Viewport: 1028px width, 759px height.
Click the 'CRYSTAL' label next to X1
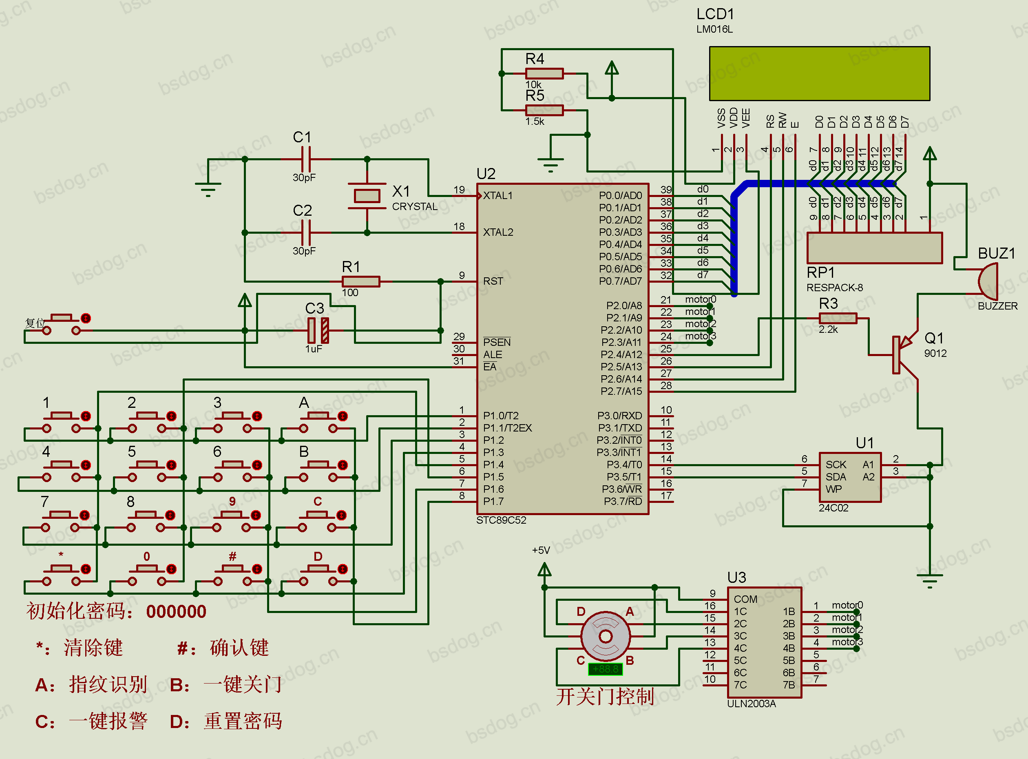(415, 207)
